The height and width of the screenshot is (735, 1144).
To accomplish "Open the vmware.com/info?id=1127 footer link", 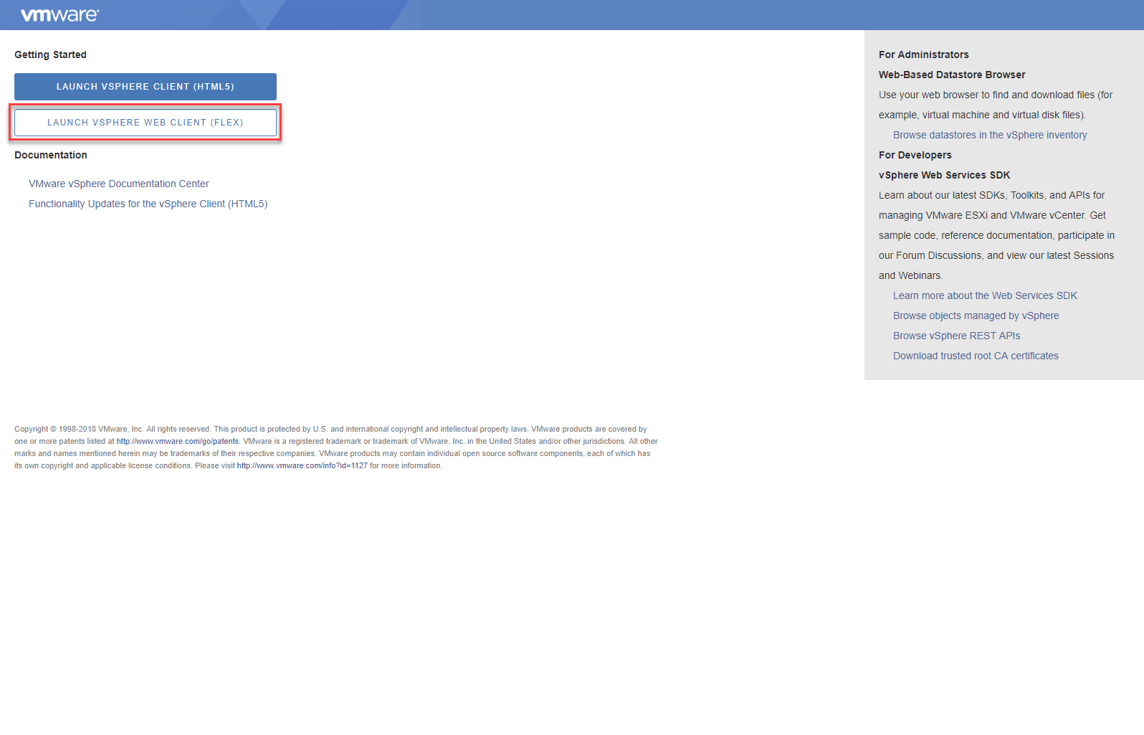I will tap(302, 466).
